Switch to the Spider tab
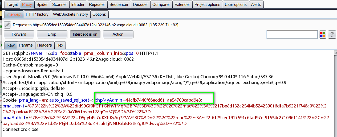 point(42,5)
